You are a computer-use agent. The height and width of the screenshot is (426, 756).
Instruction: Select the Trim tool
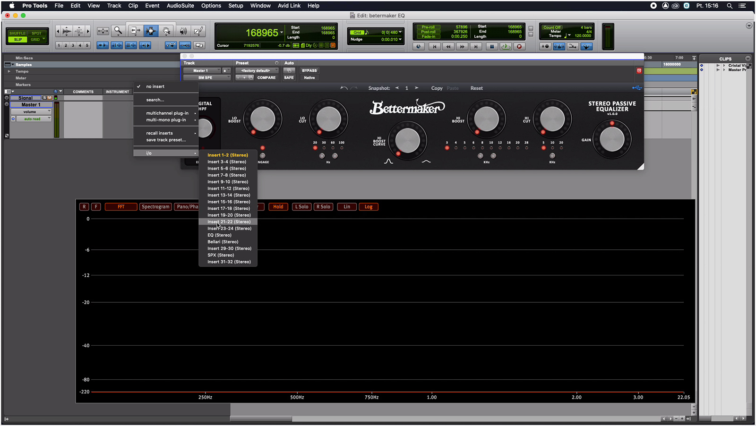click(135, 31)
